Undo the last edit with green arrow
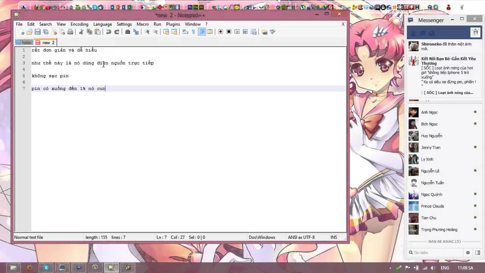The image size is (485, 273). (108, 32)
